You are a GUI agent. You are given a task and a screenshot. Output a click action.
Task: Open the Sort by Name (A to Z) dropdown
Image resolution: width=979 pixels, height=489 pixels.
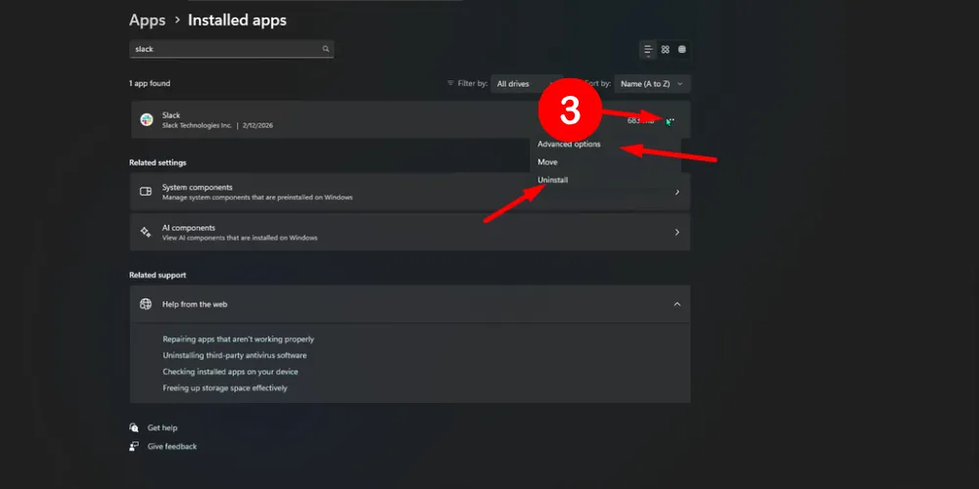652,83
